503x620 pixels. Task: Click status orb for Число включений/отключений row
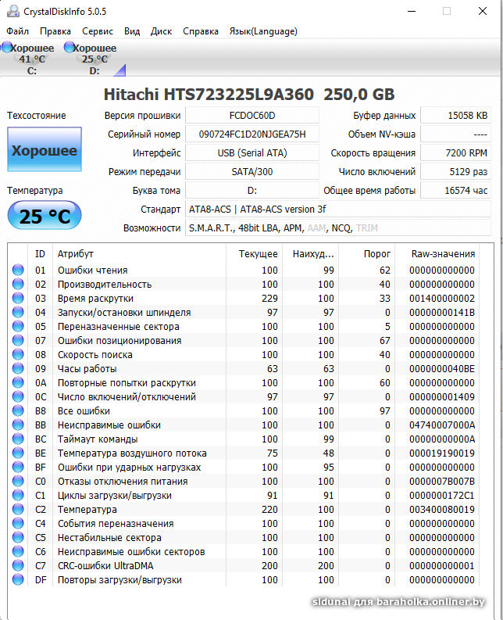18,396
